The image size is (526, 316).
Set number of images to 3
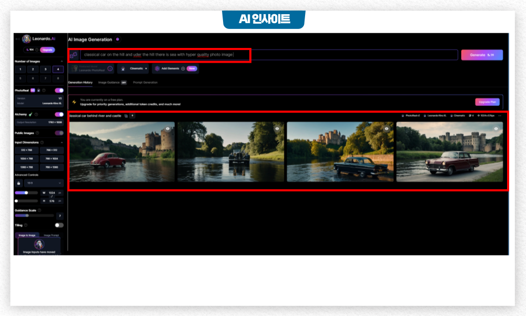pos(45,69)
